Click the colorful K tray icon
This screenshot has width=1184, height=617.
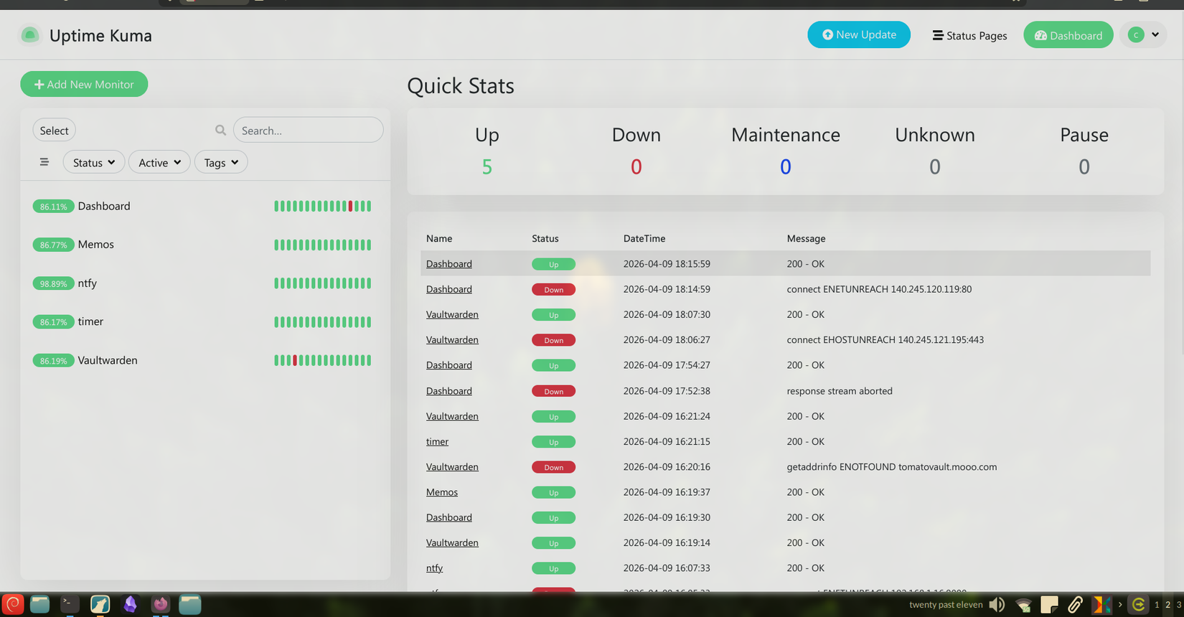click(x=1101, y=605)
